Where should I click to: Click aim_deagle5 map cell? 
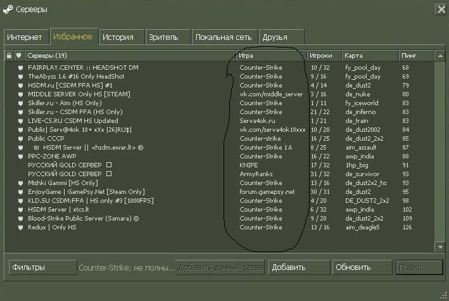pos(362,227)
